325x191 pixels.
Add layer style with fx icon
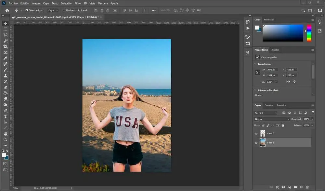pyautogui.click(x=277, y=187)
